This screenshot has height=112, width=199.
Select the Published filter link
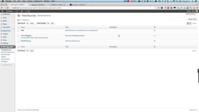point(25,20)
